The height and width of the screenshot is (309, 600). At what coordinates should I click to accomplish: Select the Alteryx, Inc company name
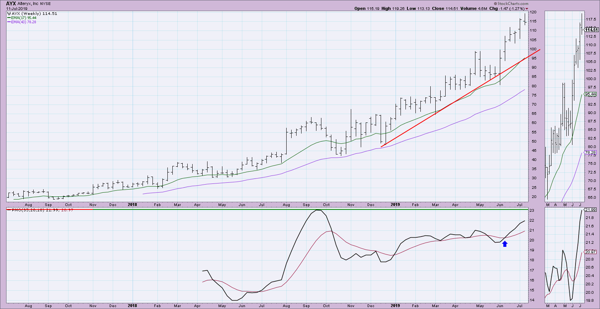tap(28, 4)
